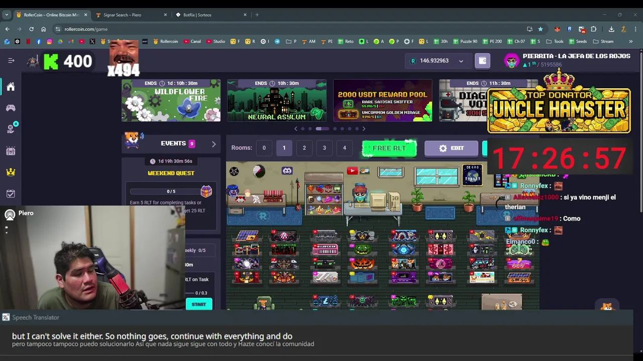Image resolution: width=643 pixels, height=361 pixels.
Task: Go to next event banner arrow
Action: [x=364, y=129]
